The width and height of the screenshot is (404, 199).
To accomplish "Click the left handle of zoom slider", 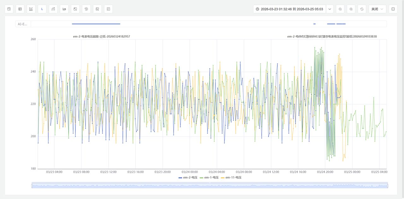I will [x=32, y=186].
